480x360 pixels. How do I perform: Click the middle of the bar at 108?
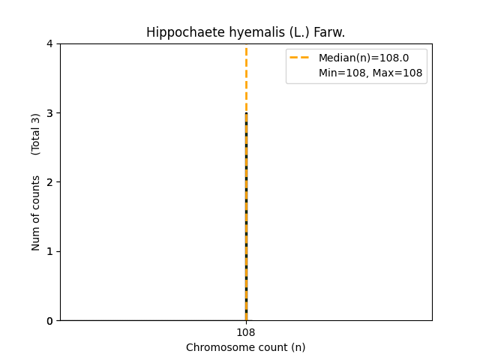click(246, 217)
